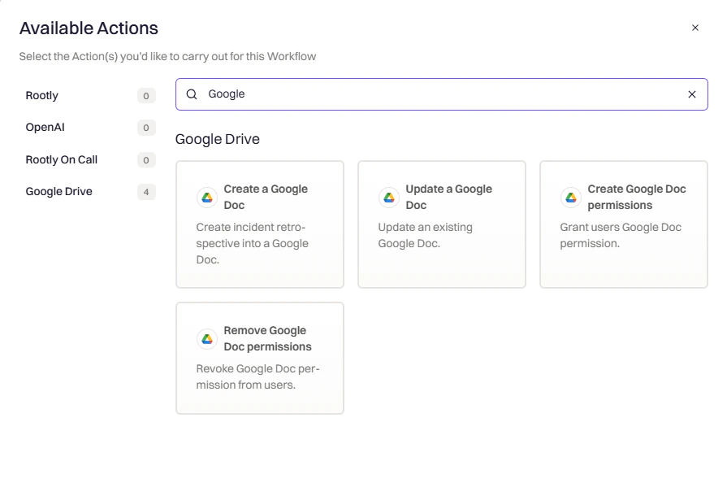
Task: Click the count badge next to Google Drive
Action: click(146, 192)
